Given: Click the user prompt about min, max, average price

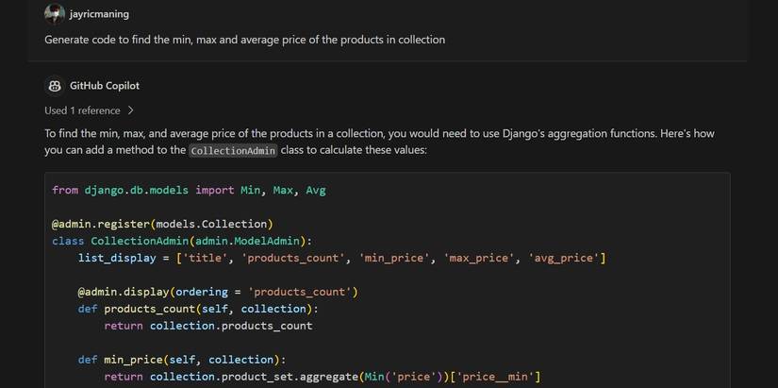Looking at the screenshot, I should click(x=244, y=40).
